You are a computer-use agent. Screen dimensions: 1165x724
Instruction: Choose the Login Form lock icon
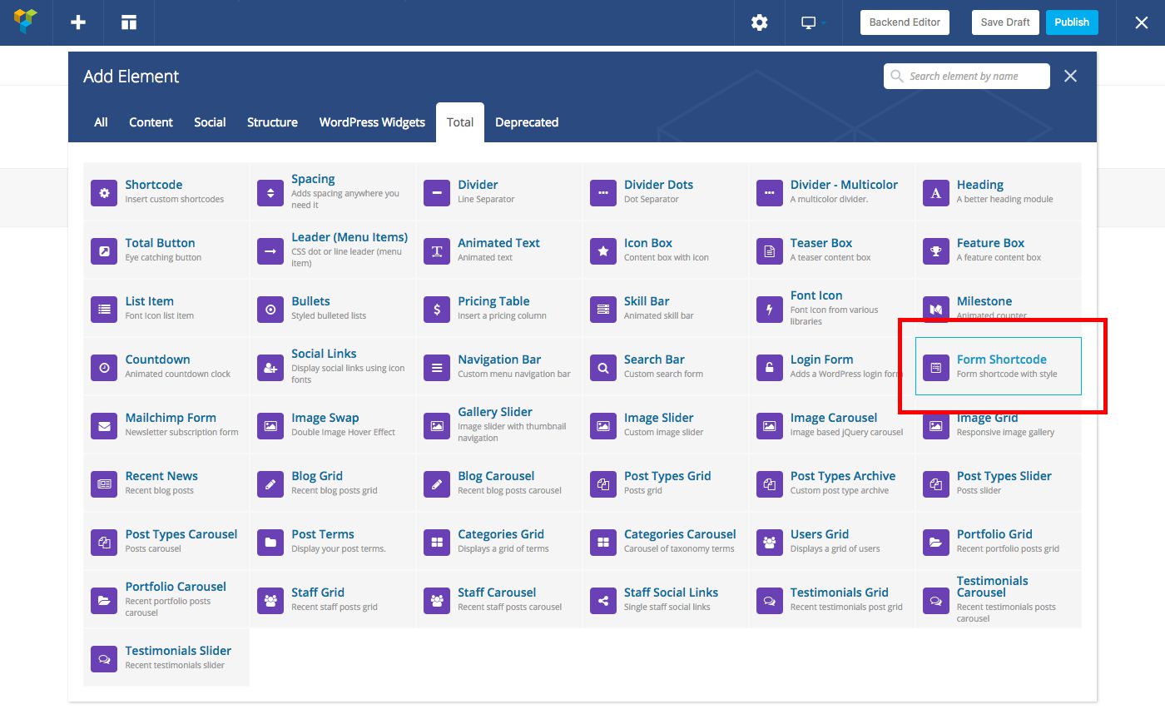pos(770,367)
